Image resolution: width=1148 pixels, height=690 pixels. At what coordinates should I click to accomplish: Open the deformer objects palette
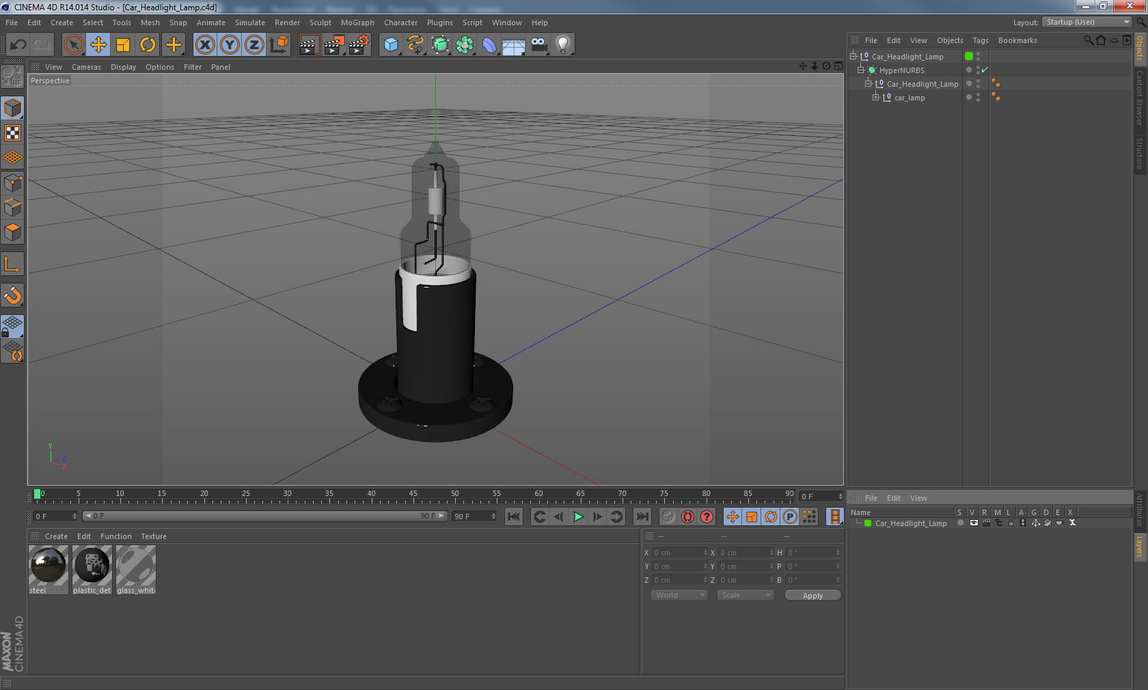click(x=489, y=45)
